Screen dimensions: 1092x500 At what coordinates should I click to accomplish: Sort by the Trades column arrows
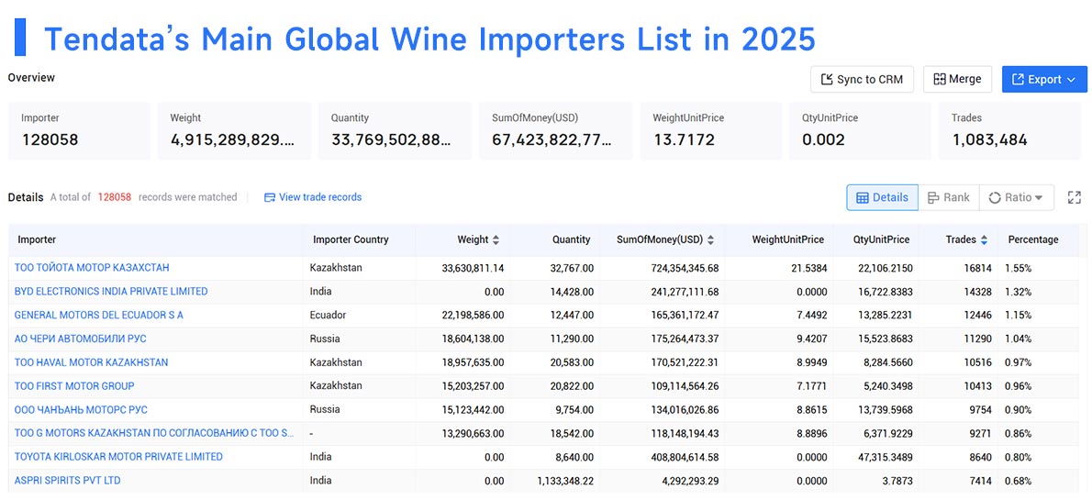pos(984,239)
